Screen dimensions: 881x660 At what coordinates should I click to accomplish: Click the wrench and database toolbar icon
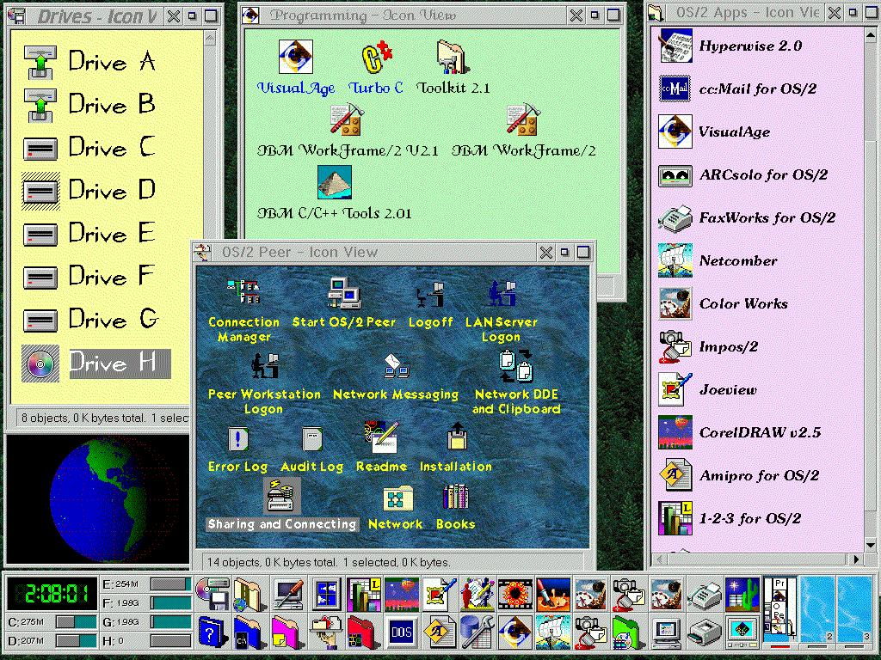(477, 632)
